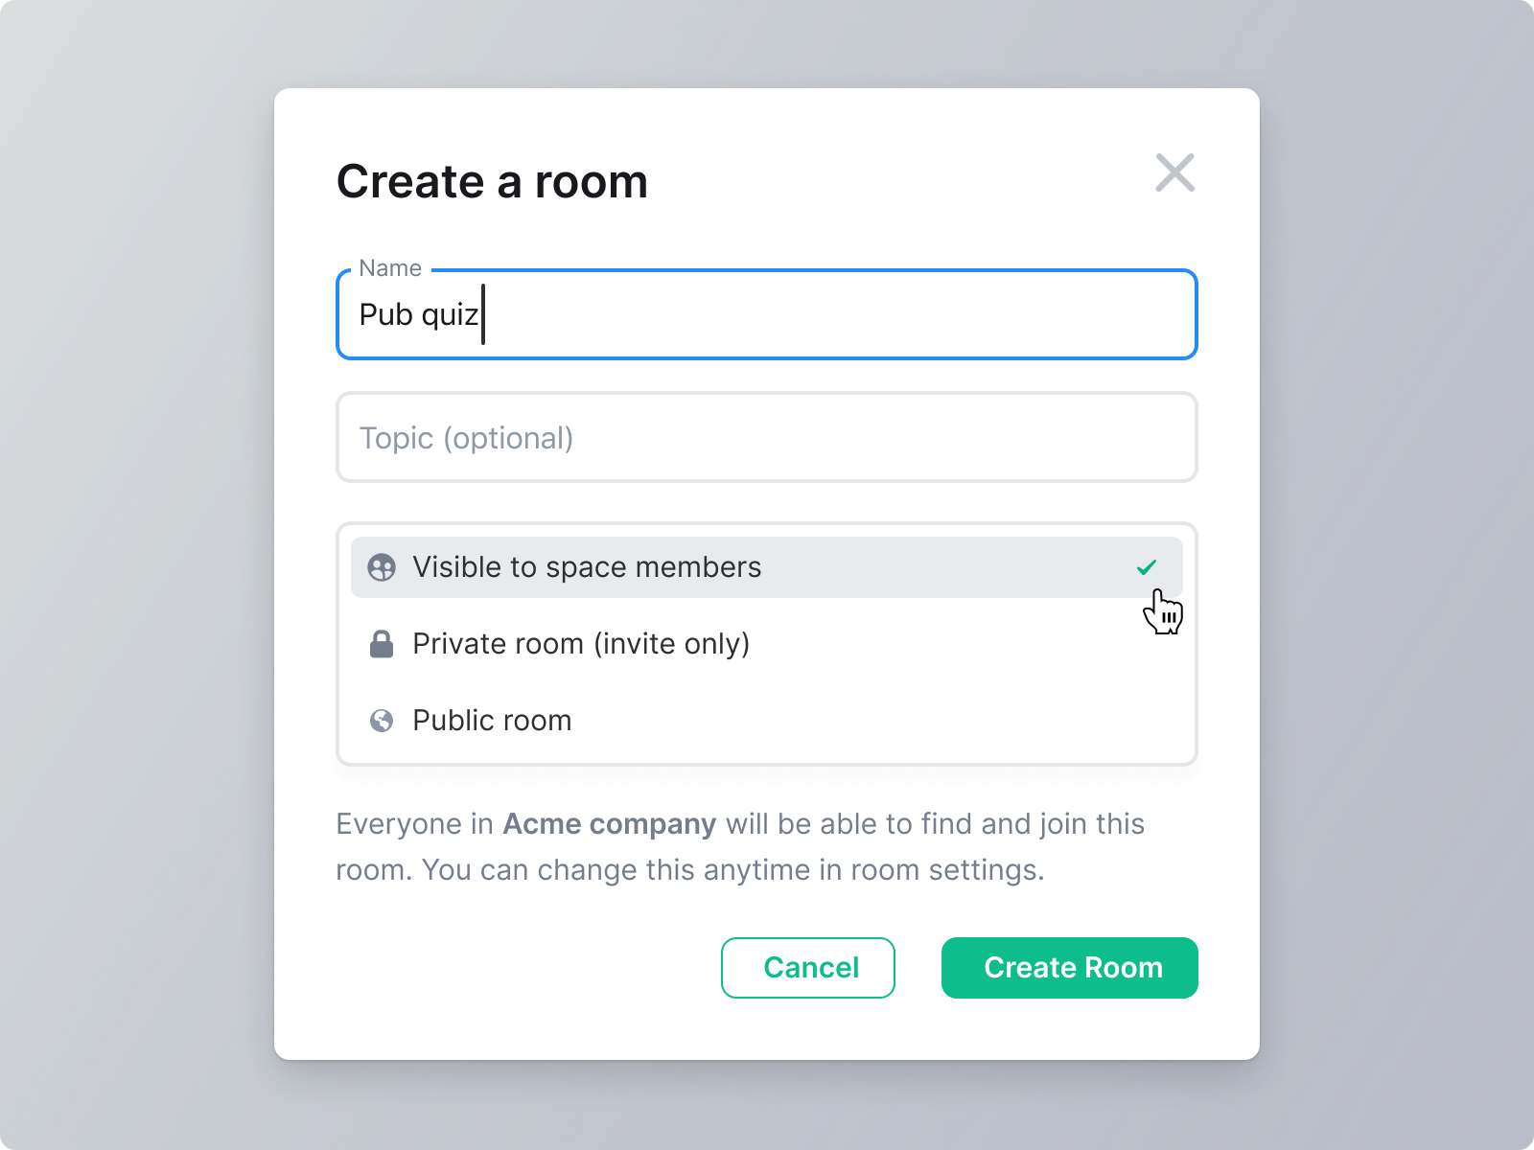Screen dimensions: 1534x1150
Task: Click the visibility description paragraph
Action: pos(740,847)
